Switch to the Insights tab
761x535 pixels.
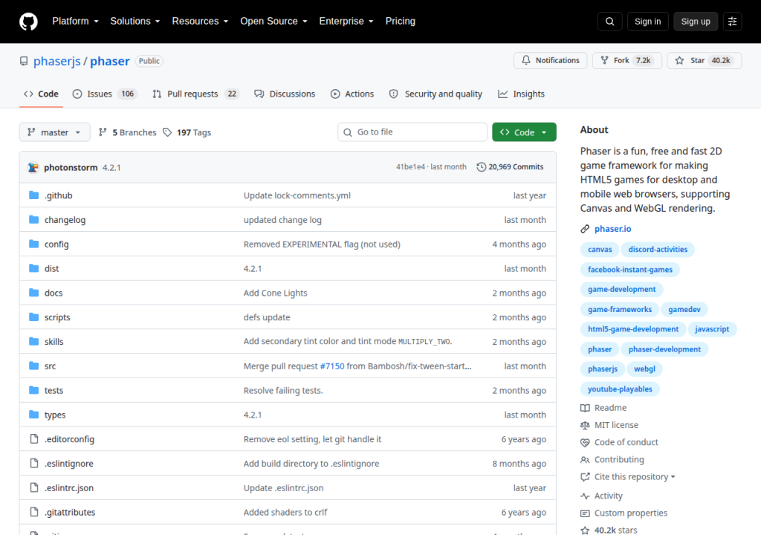pyautogui.click(x=521, y=94)
